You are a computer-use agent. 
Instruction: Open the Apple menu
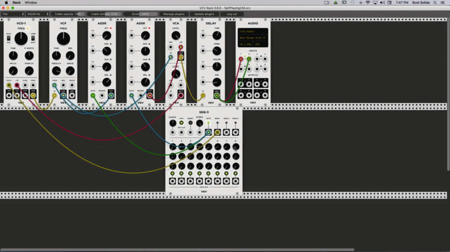tap(6, 3)
